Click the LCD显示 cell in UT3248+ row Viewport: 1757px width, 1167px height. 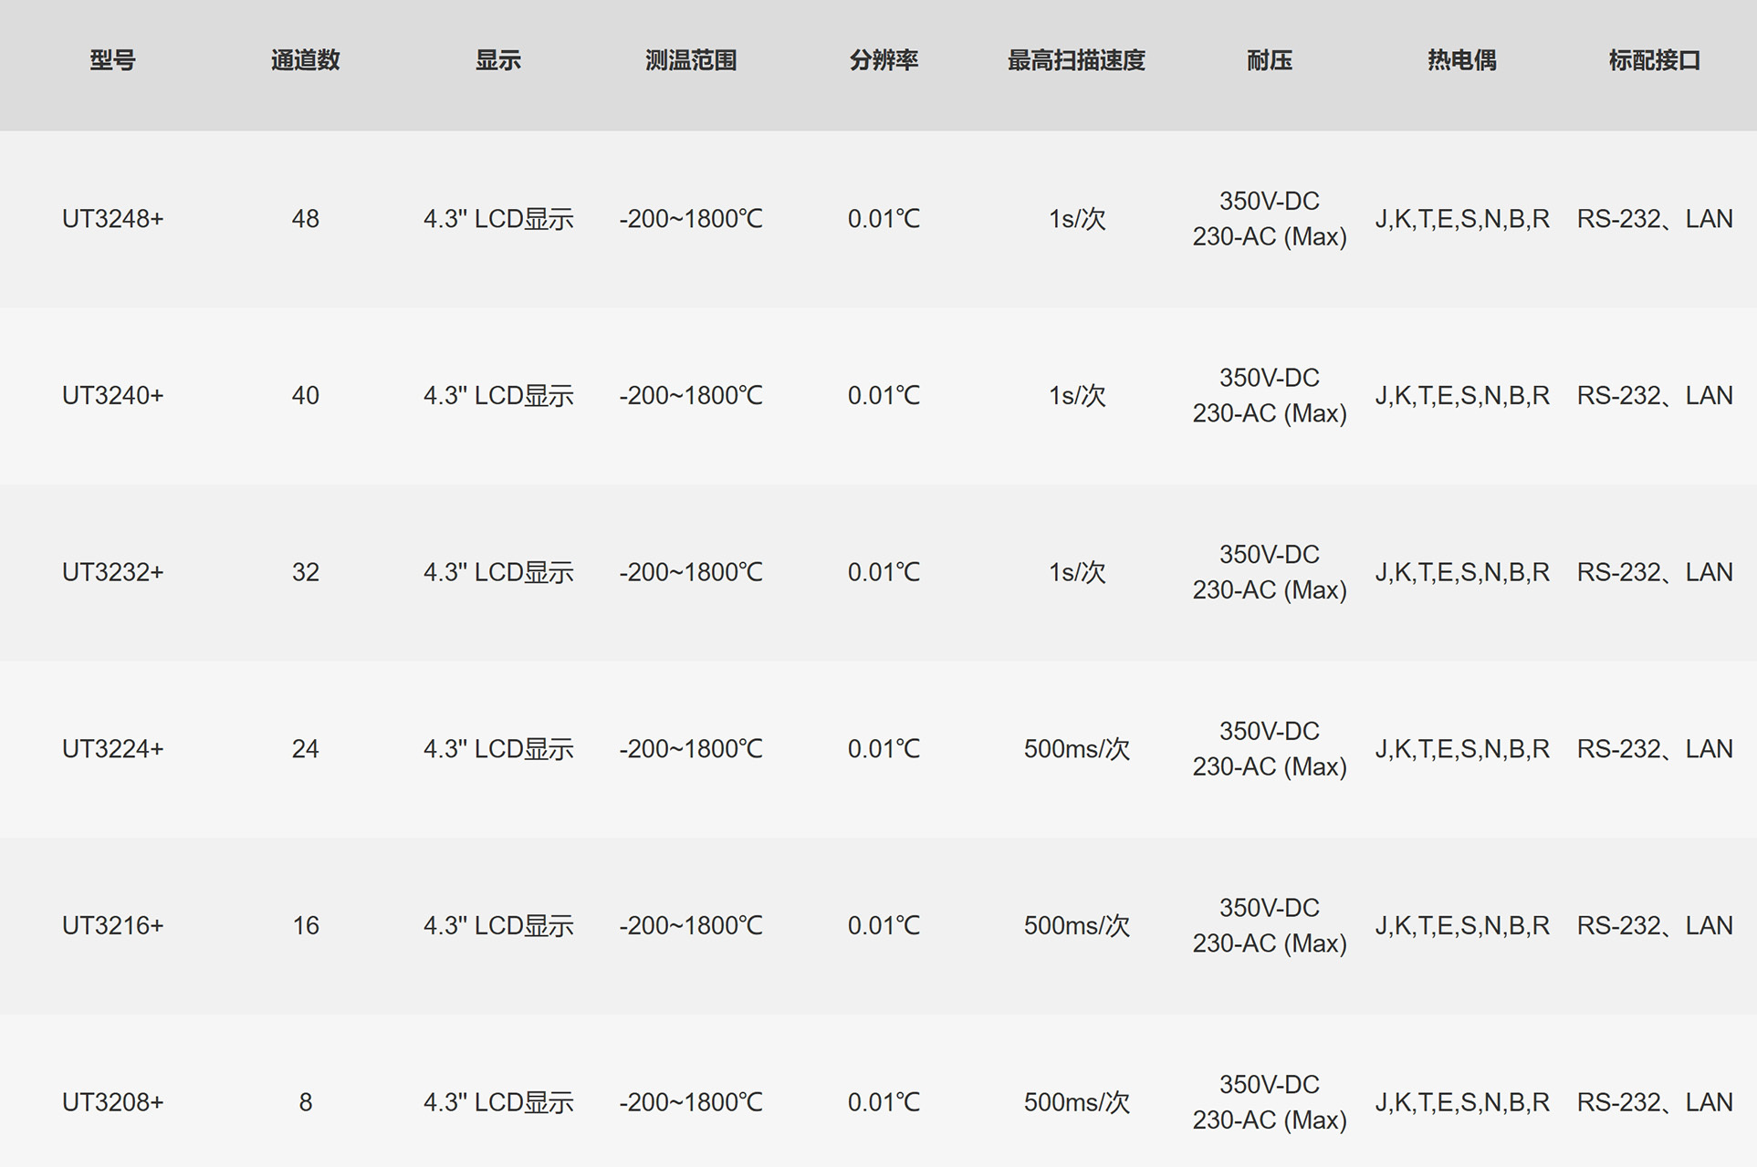pyautogui.click(x=497, y=219)
